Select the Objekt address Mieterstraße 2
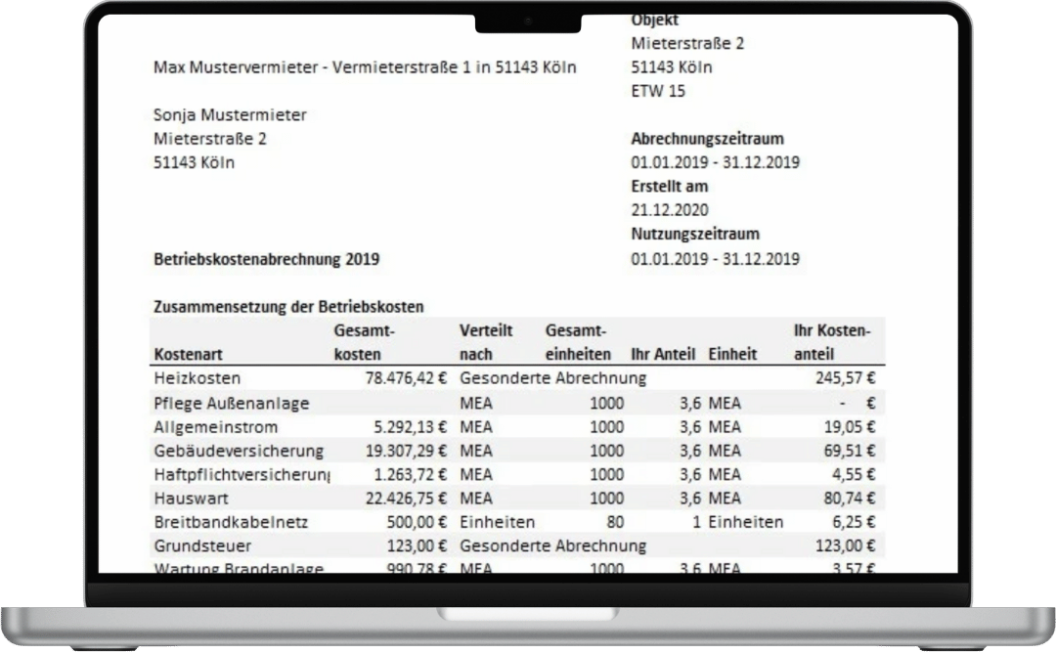The height and width of the screenshot is (652, 1056). click(x=679, y=43)
